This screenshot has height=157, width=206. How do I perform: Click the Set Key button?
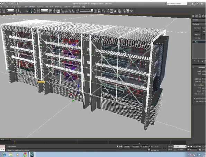click(170, 150)
